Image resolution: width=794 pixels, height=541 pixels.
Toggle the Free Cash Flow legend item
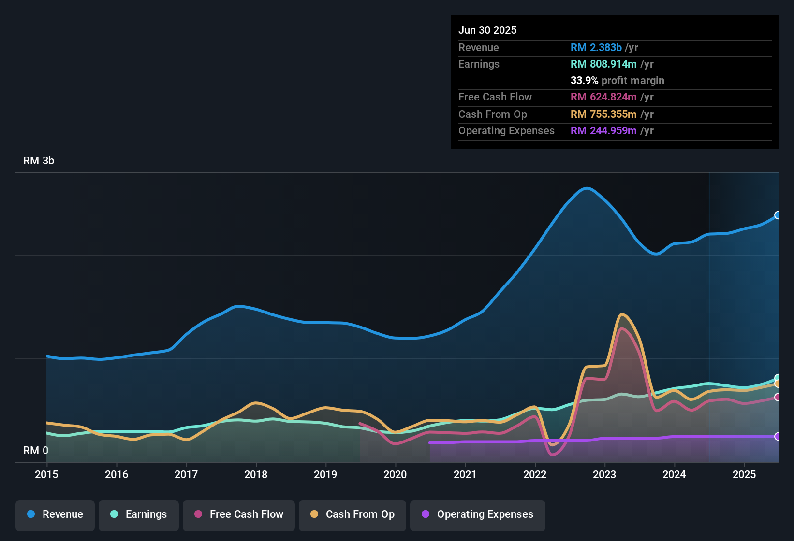coord(239,514)
